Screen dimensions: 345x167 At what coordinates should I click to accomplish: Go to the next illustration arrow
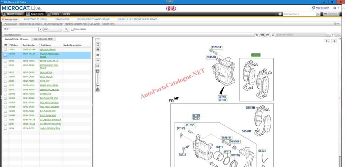[x=334, y=41]
